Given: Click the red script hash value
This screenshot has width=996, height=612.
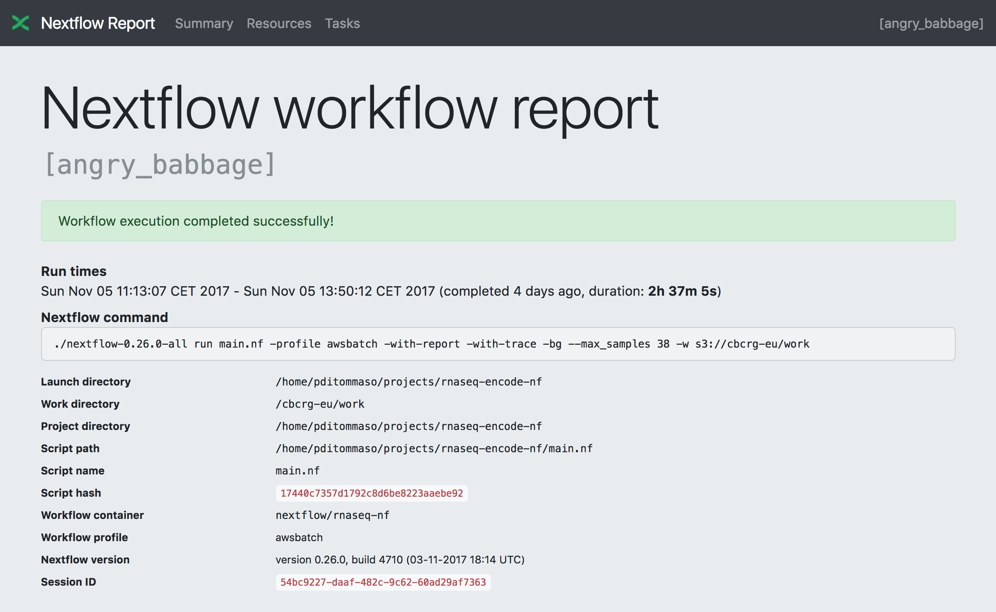Looking at the screenshot, I should pyautogui.click(x=372, y=493).
